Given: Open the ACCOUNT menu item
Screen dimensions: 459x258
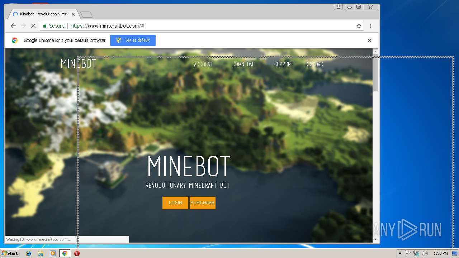Looking at the screenshot, I should coord(203,64).
